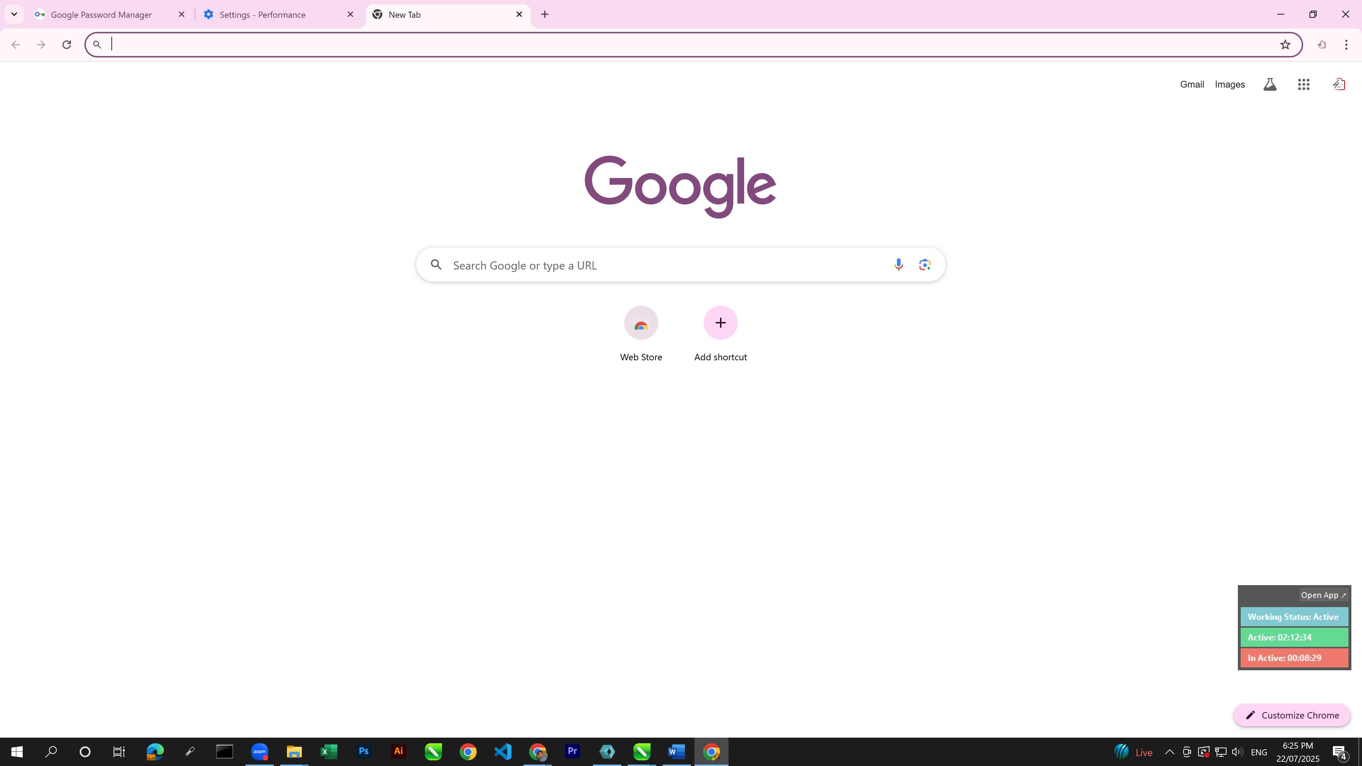
Task: Switch to the Settings - Performance tab
Action: pos(279,14)
